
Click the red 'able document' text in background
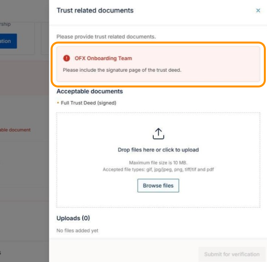[x=15, y=130]
